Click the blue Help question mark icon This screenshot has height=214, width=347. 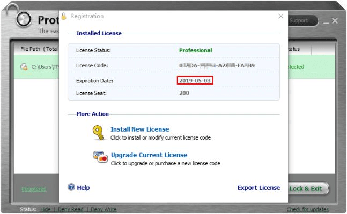pos(71,187)
